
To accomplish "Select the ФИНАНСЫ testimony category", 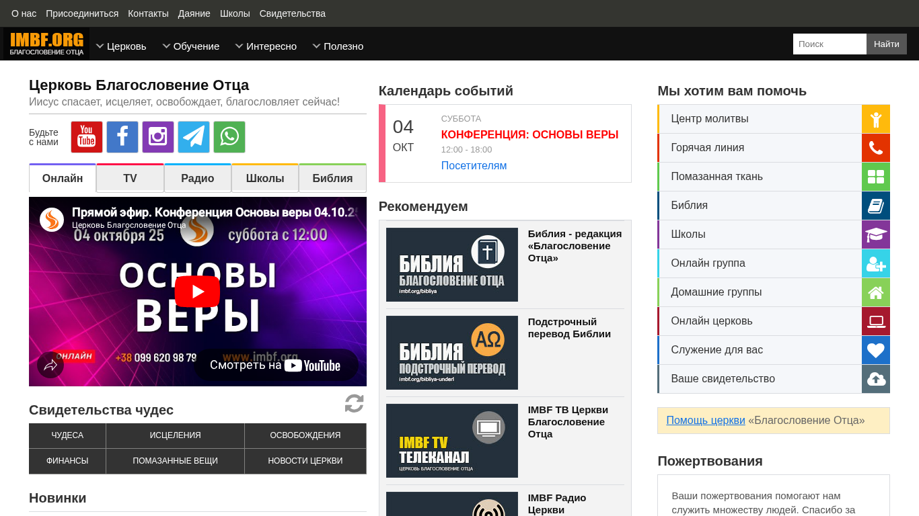I will (x=67, y=461).
